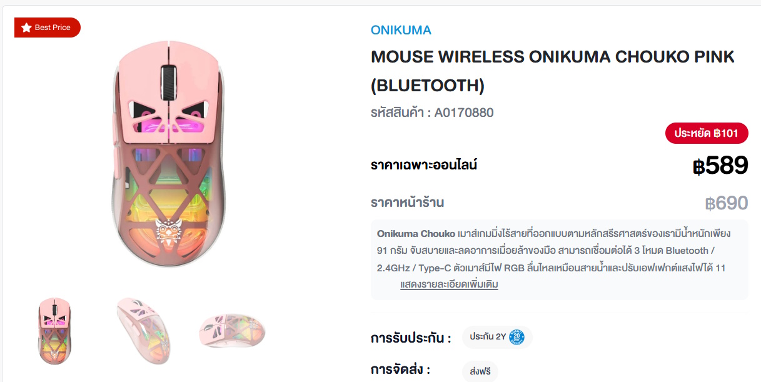Click the red ประหยัด ฿101 savings badge
This screenshot has height=382, width=761.
coord(706,133)
